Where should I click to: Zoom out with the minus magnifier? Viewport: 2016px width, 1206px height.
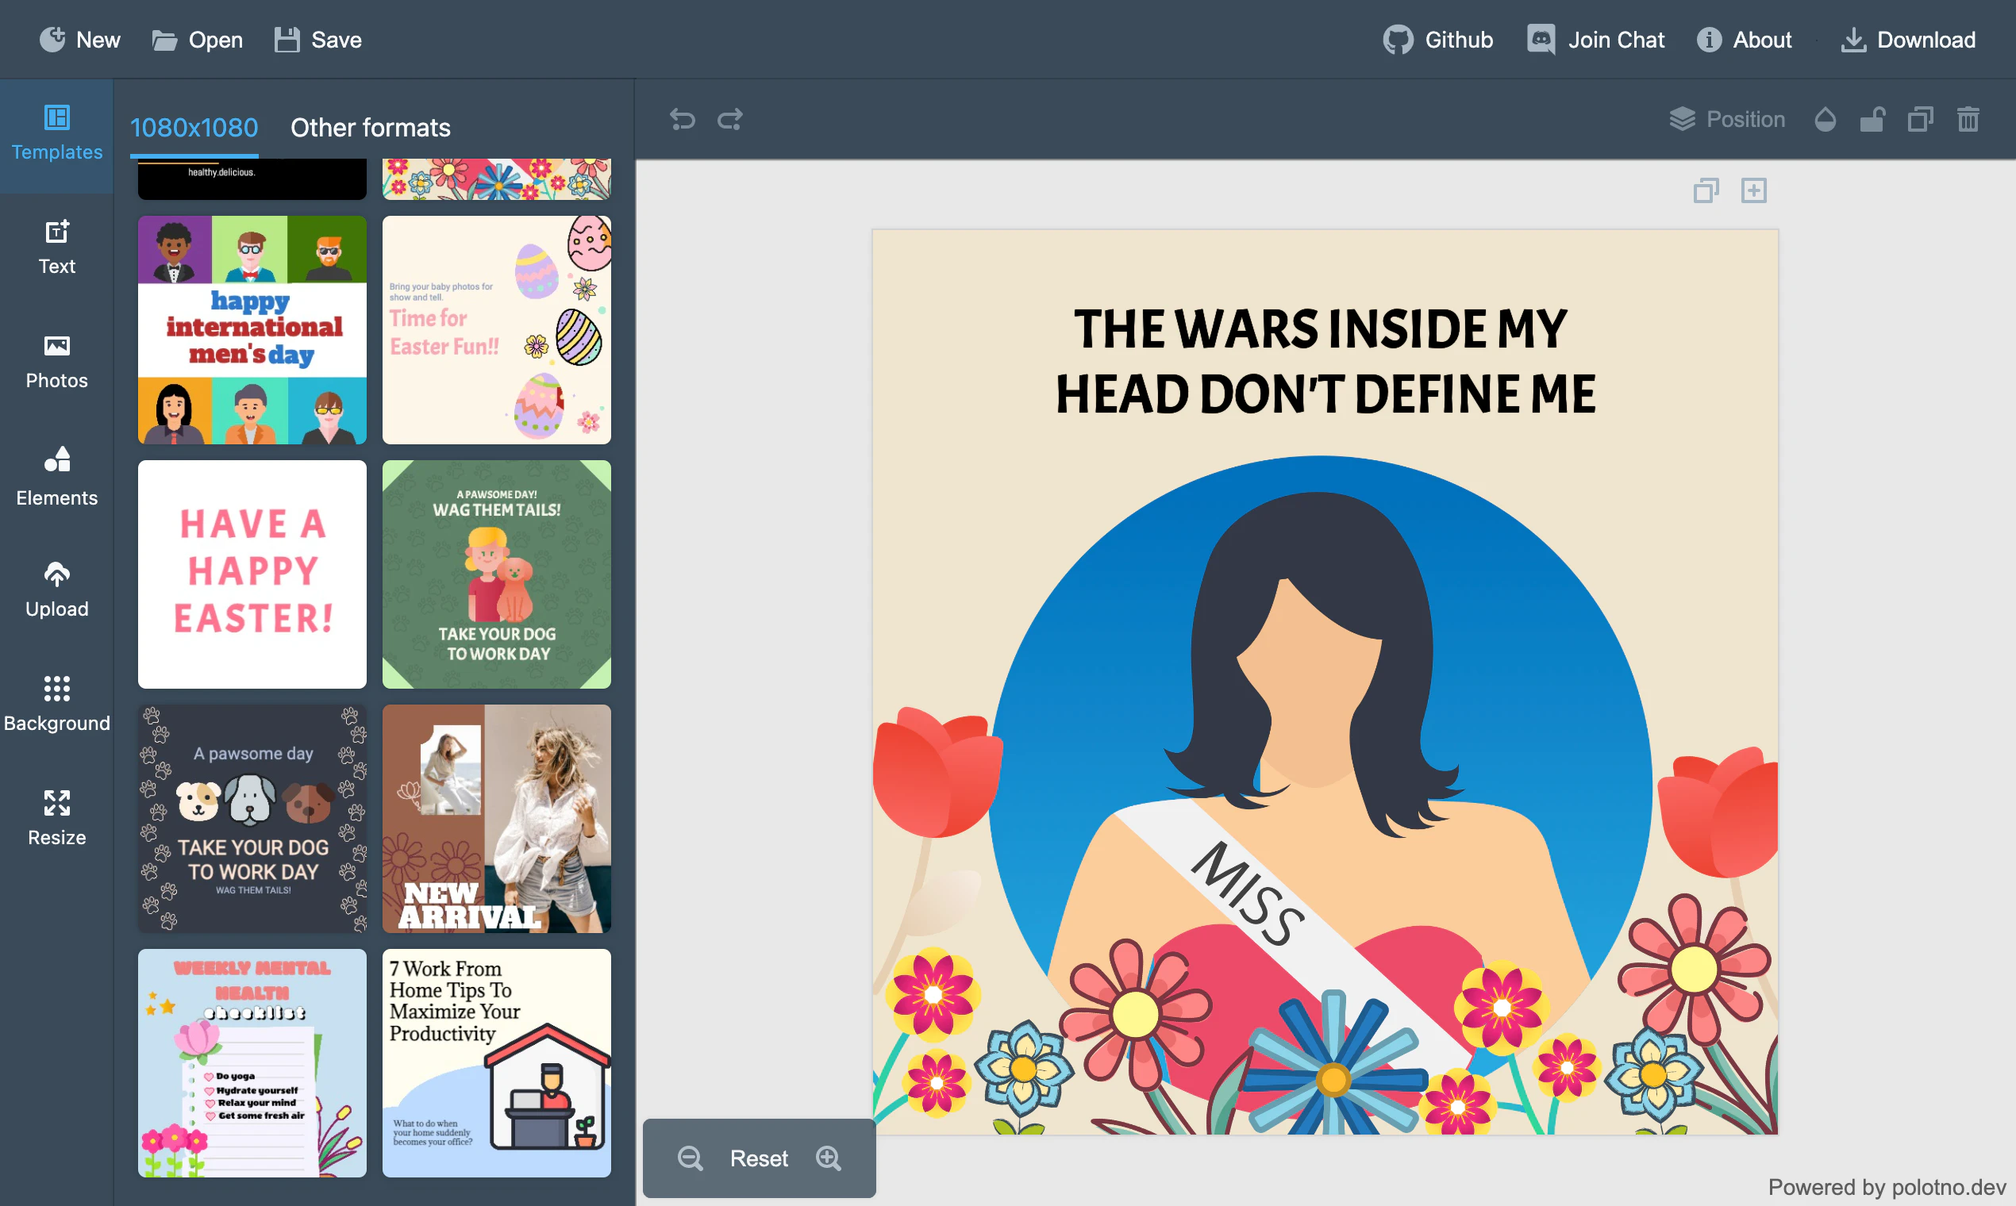pyautogui.click(x=691, y=1158)
